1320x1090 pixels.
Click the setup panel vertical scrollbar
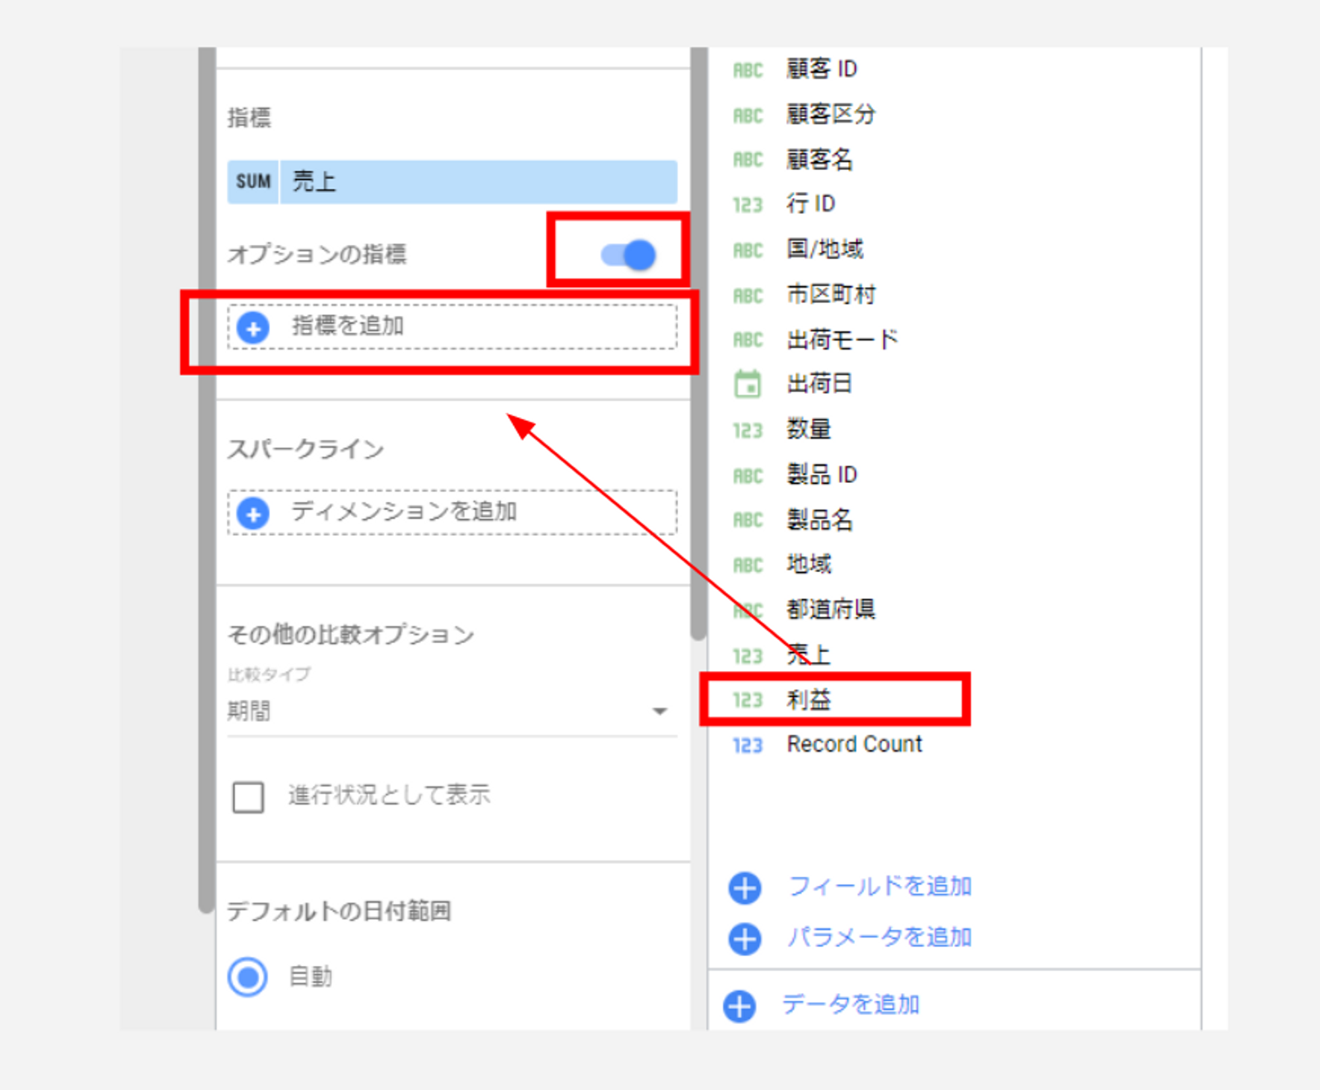click(x=699, y=343)
